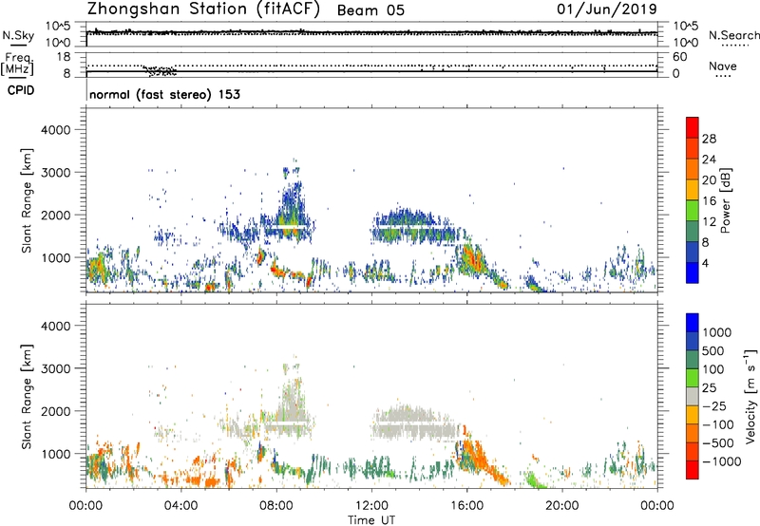Click the 08:00 power echo burst near 2000 km
The height and width of the screenshot is (526, 760).
click(291, 213)
